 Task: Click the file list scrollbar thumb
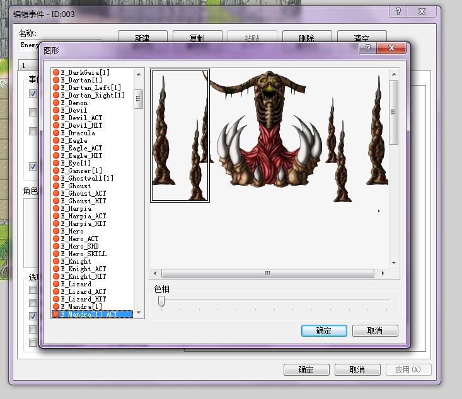pos(138,99)
